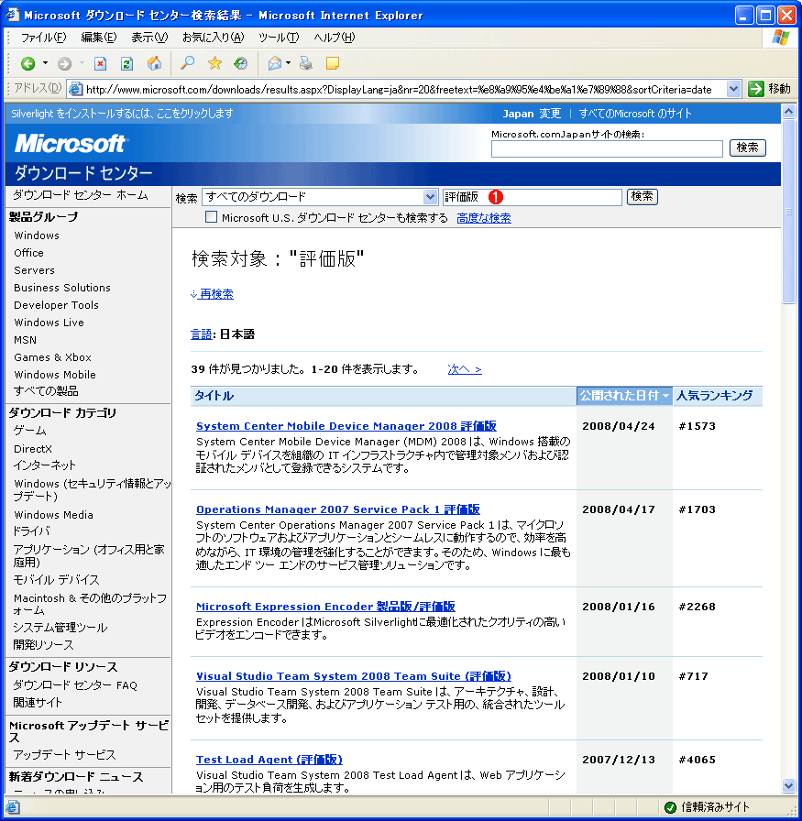Click the Back arrow toolbar icon
Image resolution: width=802 pixels, height=821 pixels.
(x=27, y=64)
